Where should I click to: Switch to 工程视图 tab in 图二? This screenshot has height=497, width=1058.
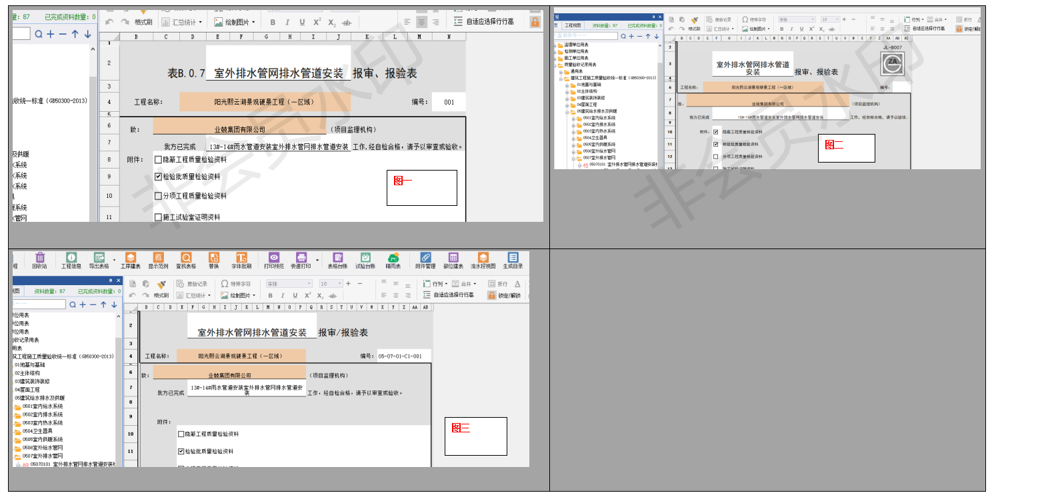pos(573,25)
